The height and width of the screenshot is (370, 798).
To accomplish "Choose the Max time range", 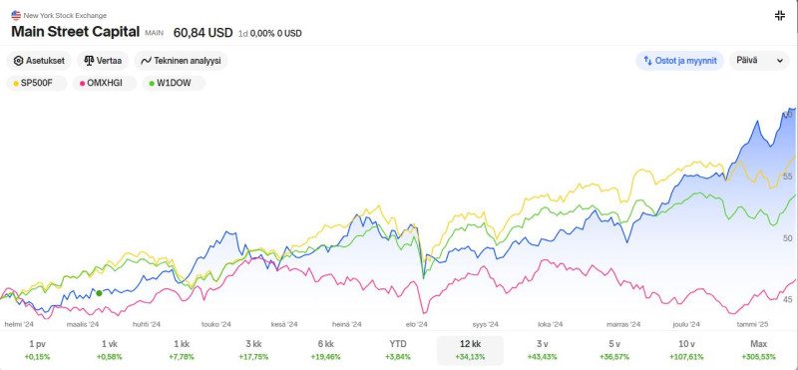I will tap(758, 350).
